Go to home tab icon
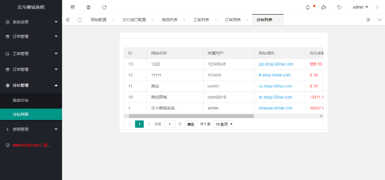The height and width of the screenshot is (180, 385). click(80, 20)
